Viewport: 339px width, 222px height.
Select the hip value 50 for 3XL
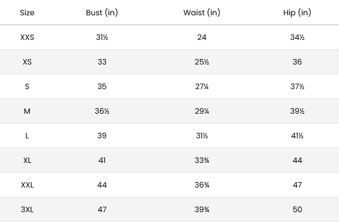coord(297,209)
